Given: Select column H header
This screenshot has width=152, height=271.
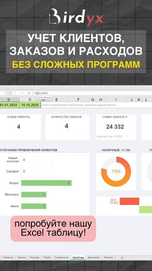Looking at the screenshot, I should (x=100, y=100).
